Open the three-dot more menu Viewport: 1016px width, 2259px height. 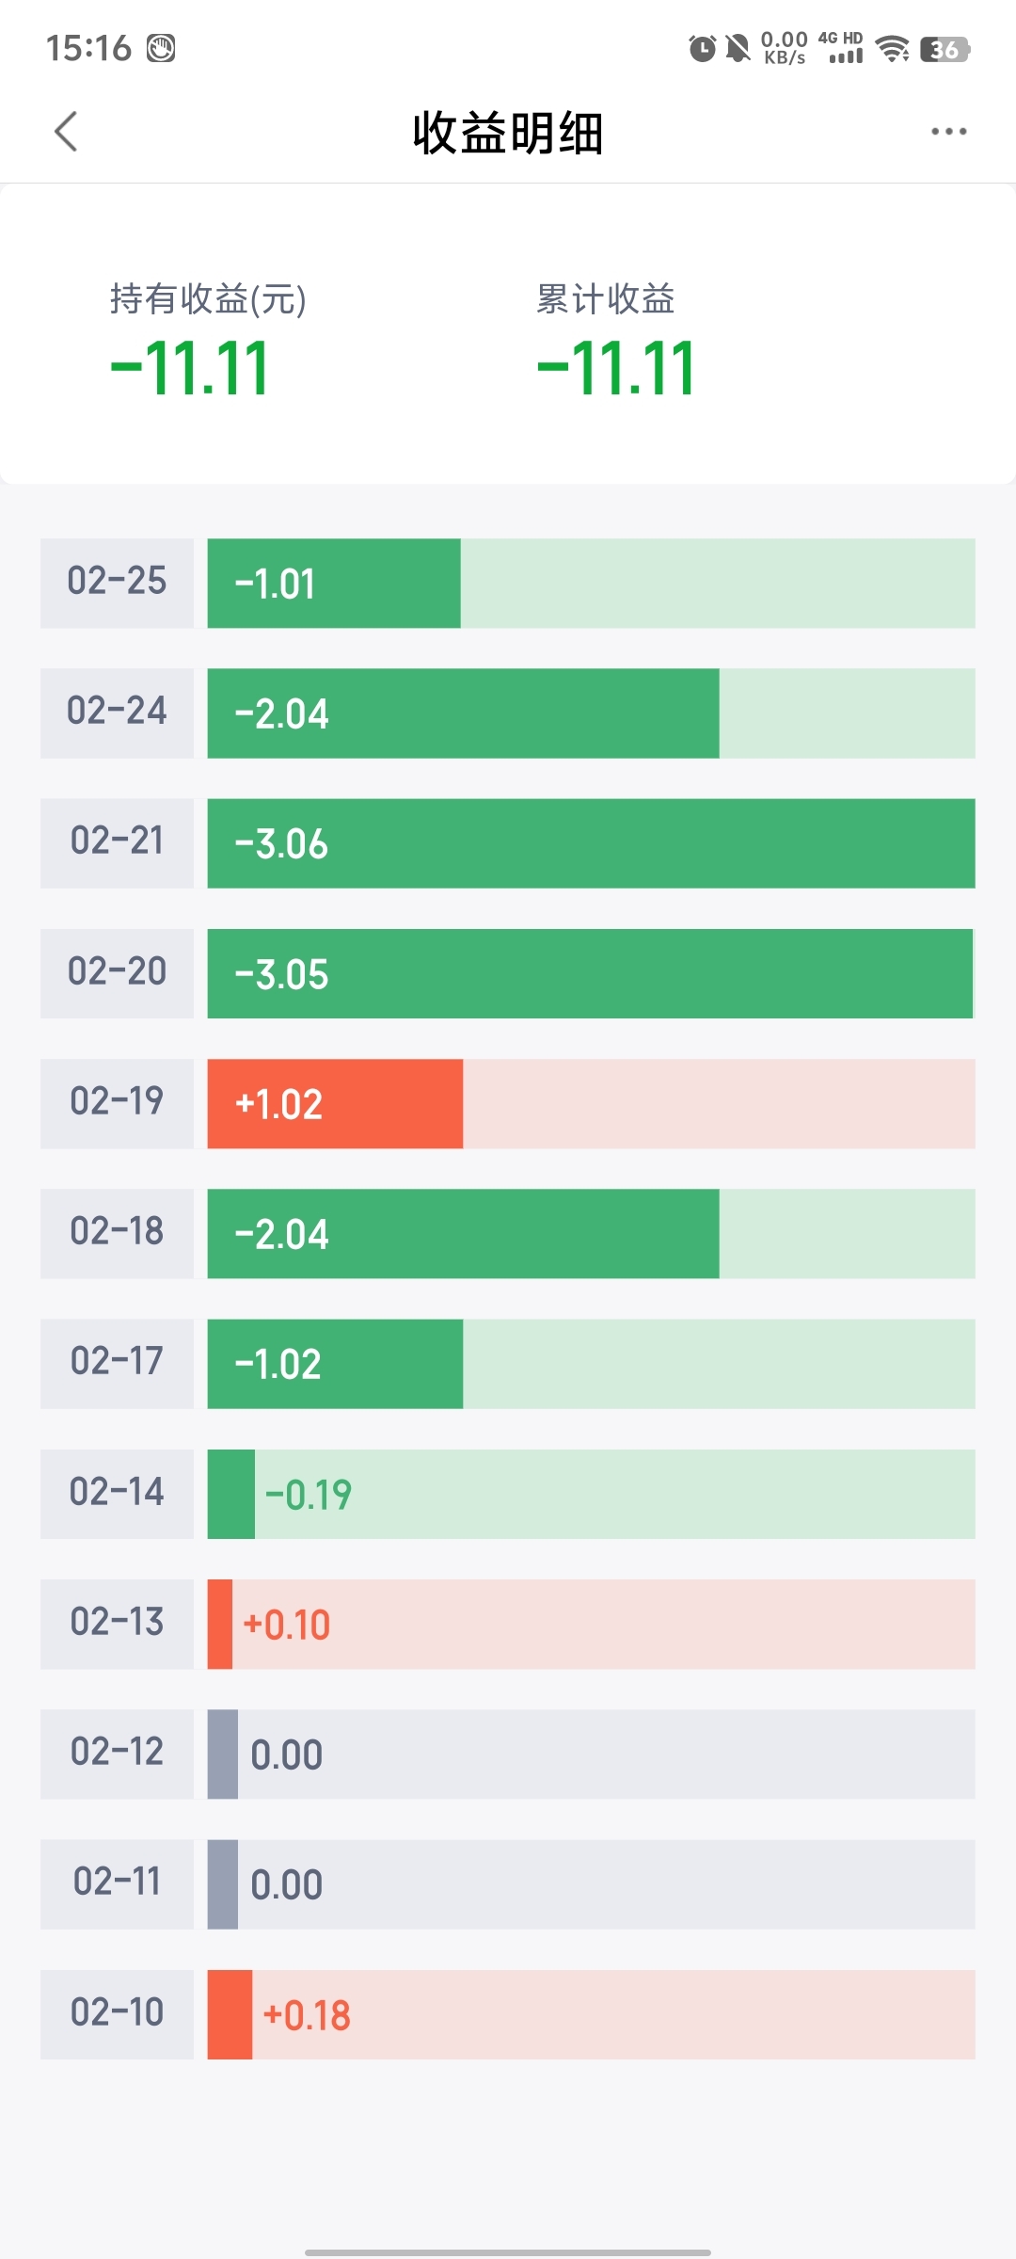(948, 132)
